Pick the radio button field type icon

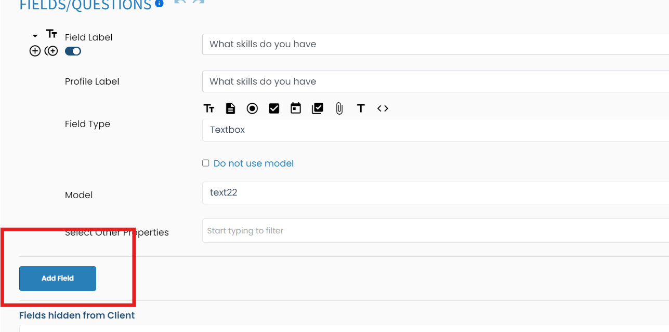click(252, 108)
